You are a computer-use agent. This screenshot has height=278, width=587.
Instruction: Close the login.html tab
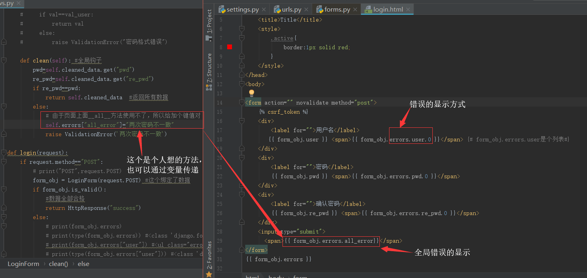coord(408,9)
